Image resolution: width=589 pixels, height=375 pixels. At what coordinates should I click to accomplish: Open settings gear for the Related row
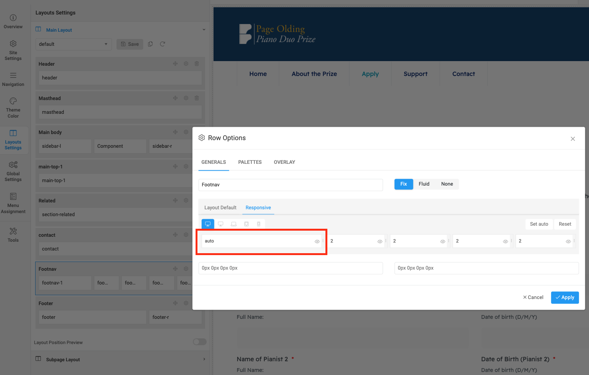[186, 200]
